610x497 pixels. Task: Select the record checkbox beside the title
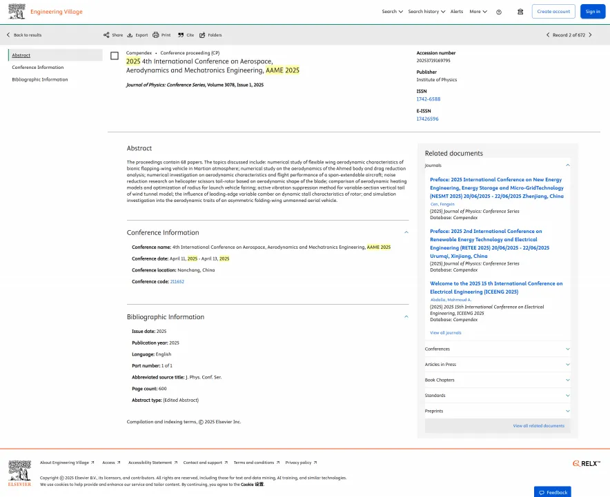pos(115,56)
